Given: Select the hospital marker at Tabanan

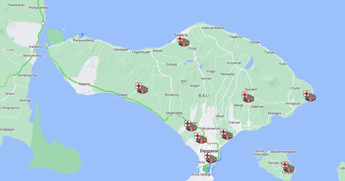Looking at the screenshot, I should coord(191,126).
